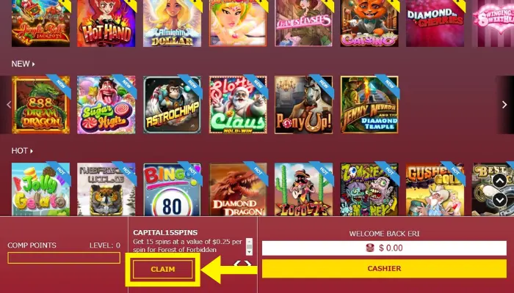Click the scroll down circle icon
Viewport: 514px width, 293px height.
click(x=499, y=200)
